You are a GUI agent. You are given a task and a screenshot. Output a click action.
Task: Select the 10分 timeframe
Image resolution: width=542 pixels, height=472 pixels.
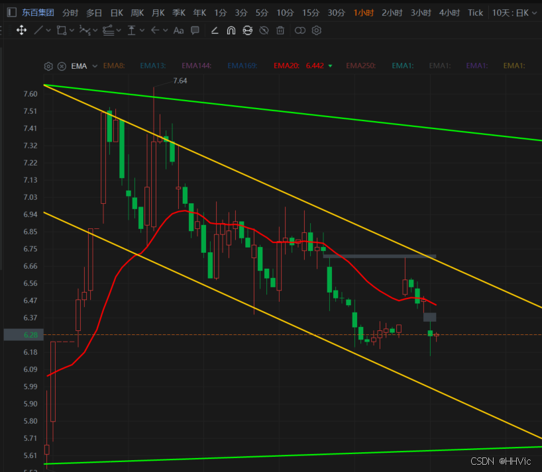pos(285,13)
